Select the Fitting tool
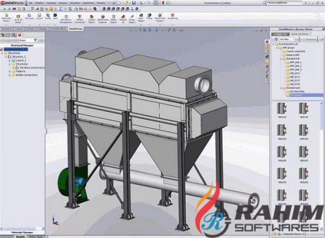This screenshot has height=238, width=325. coord(149,17)
